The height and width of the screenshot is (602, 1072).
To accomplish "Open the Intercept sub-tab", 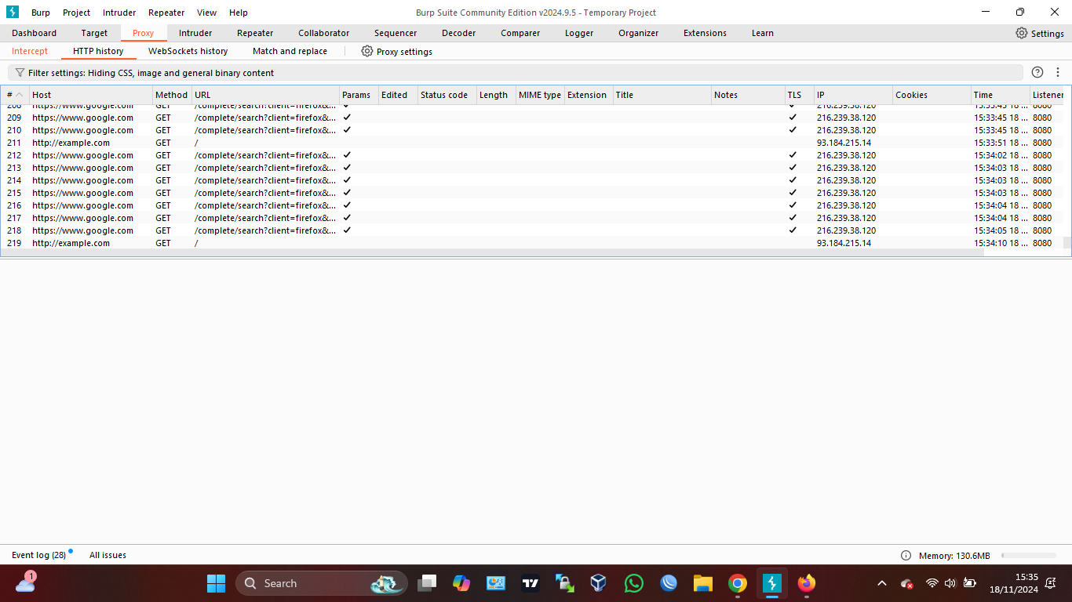I will [x=30, y=51].
